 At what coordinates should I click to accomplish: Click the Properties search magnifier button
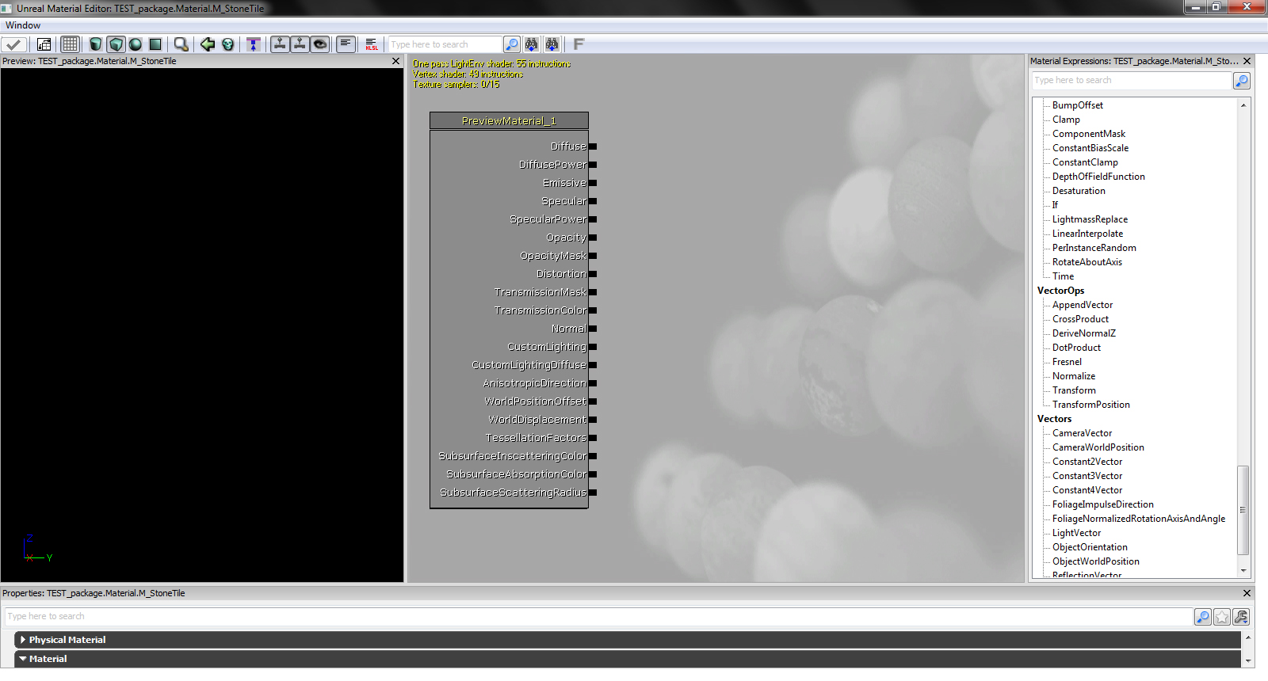pos(1203,617)
